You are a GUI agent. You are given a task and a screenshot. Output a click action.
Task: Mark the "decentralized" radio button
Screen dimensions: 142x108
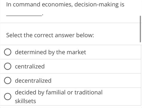7,81
